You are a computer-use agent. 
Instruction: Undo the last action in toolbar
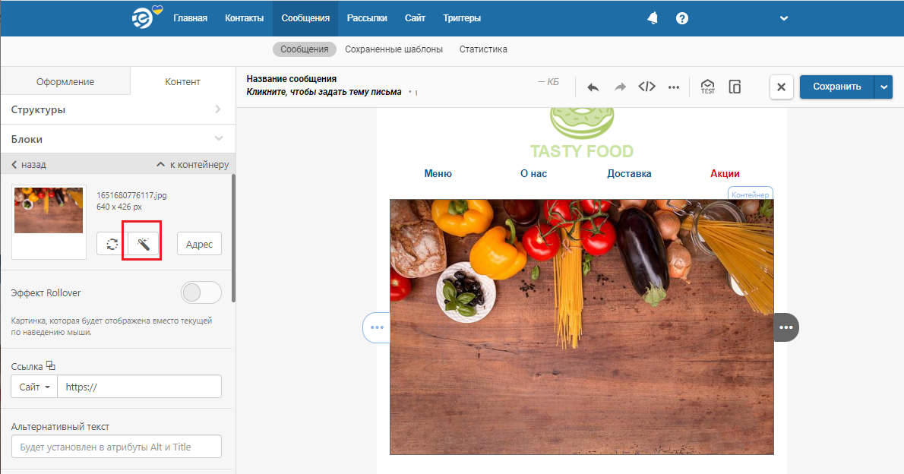[593, 87]
